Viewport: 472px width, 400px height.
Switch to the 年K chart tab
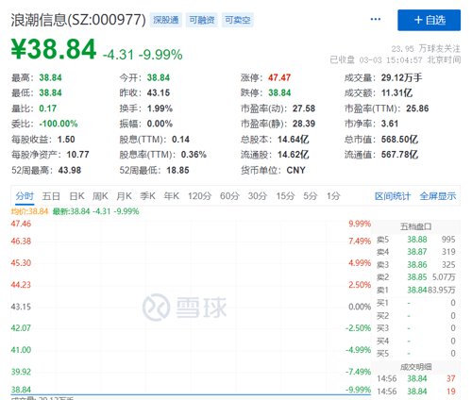point(172,196)
